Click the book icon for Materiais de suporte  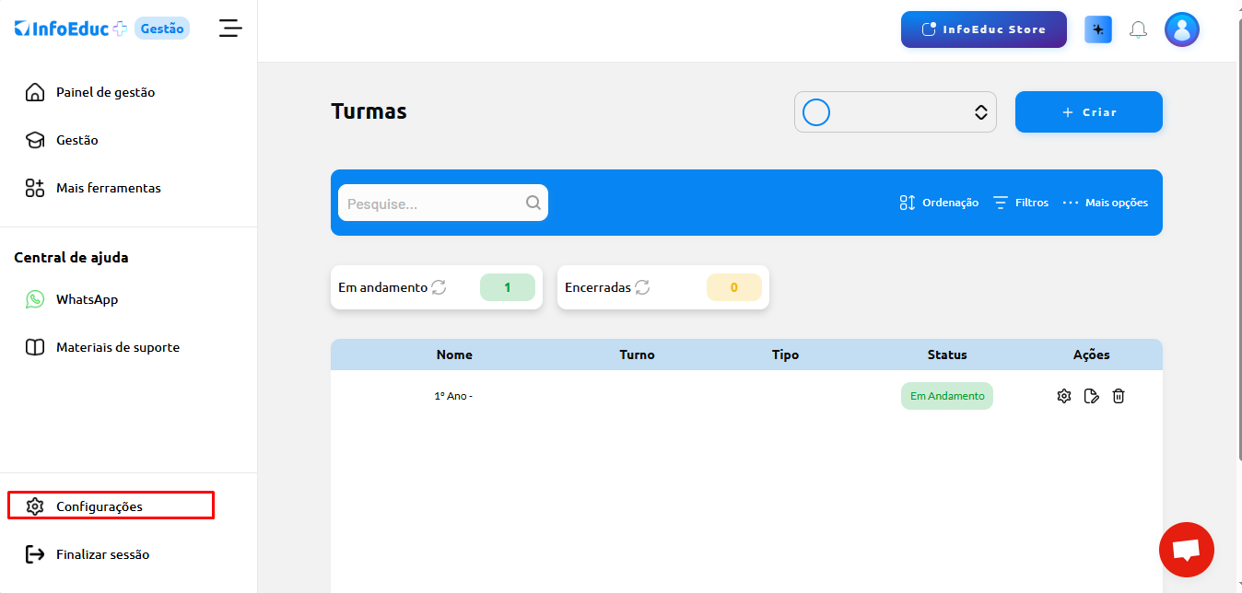(x=35, y=347)
